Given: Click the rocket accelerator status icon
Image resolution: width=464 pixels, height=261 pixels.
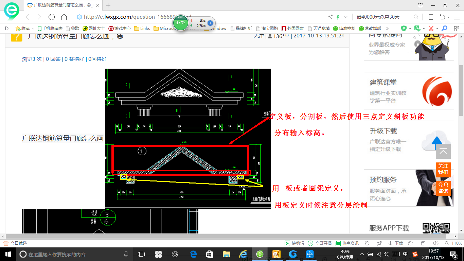Looking at the screenshot, I should [x=379, y=243].
